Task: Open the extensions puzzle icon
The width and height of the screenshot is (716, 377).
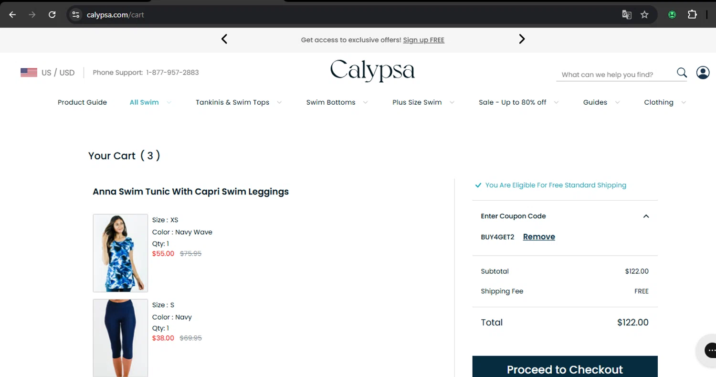Action: click(x=692, y=15)
